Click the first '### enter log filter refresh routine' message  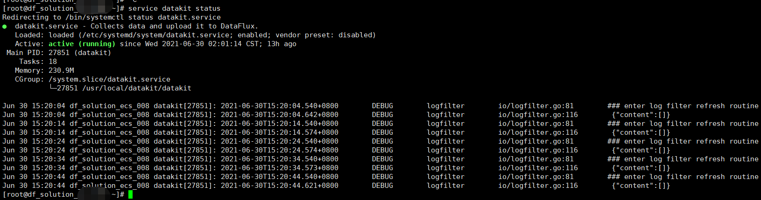coord(683,106)
